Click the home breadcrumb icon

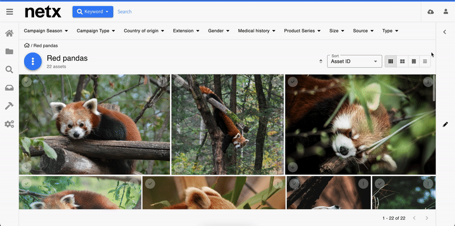(27, 46)
